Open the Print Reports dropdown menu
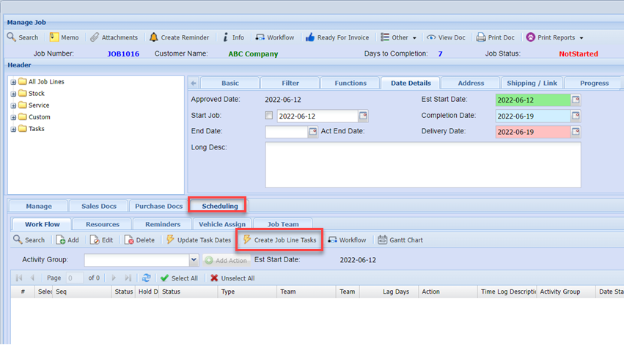Viewport: 624px width, 345px height. 581,37
